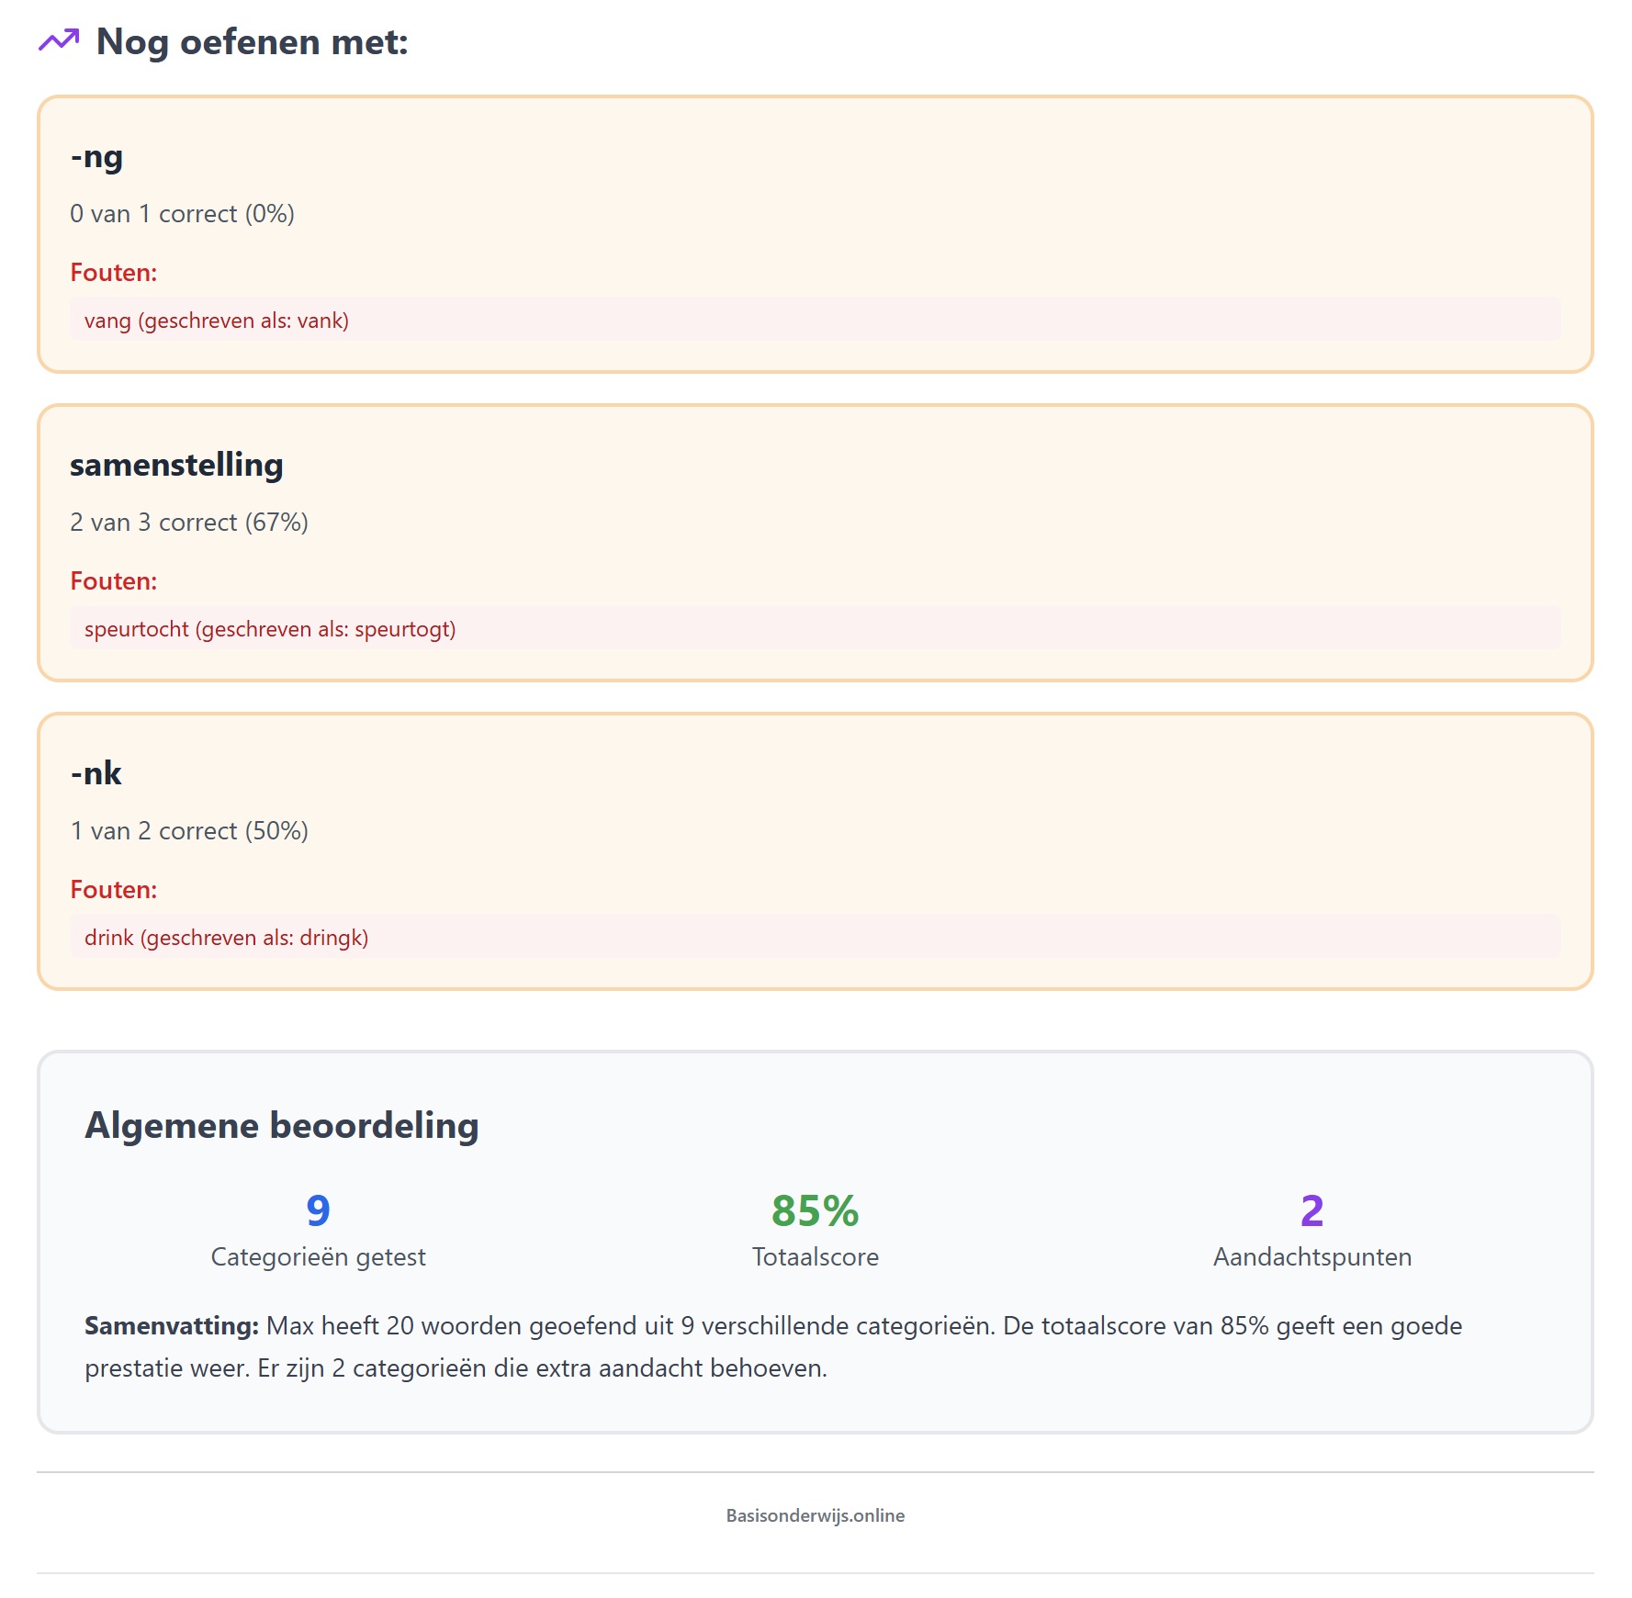Image resolution: width=1632 pixels, height=1598 pixels.
Task: Click the Samenvatting summary paragraph
Action: (x=773, y=1347)
